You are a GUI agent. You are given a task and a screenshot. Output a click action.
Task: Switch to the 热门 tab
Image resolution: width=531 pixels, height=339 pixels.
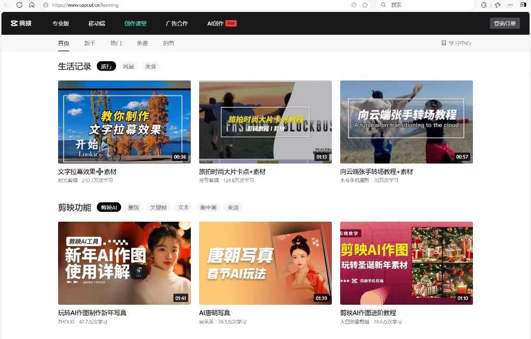[x=116, y=43]
